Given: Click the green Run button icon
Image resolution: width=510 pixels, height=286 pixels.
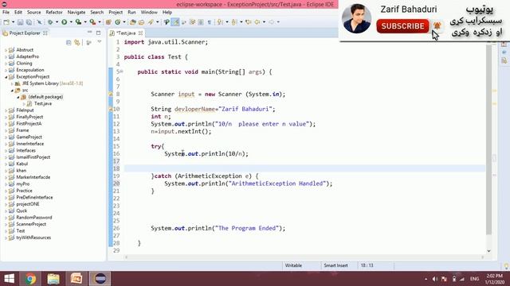Looking at the screenshot, I should coord(64,22).
